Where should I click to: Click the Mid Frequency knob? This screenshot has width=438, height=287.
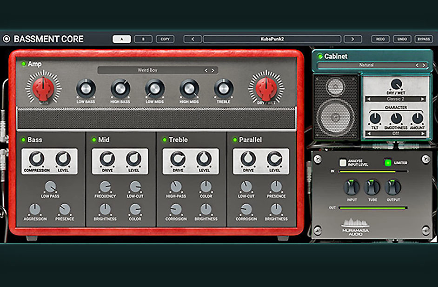tap(105, 187)
